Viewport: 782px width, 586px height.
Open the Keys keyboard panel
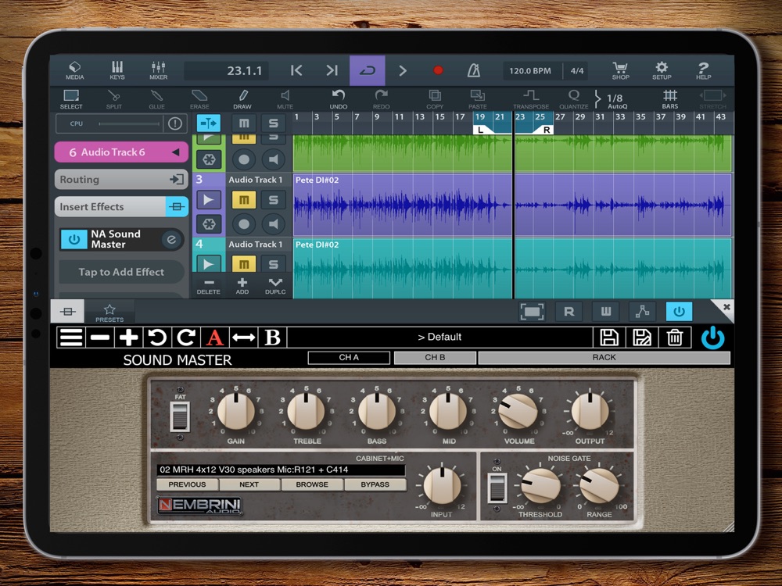[117, 70]
